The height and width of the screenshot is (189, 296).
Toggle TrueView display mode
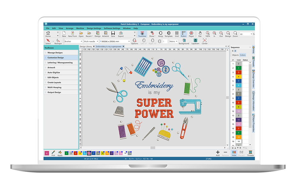142,34
